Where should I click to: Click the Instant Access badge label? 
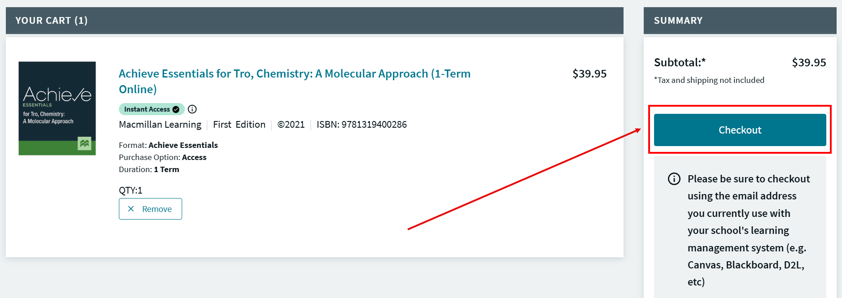147,109
